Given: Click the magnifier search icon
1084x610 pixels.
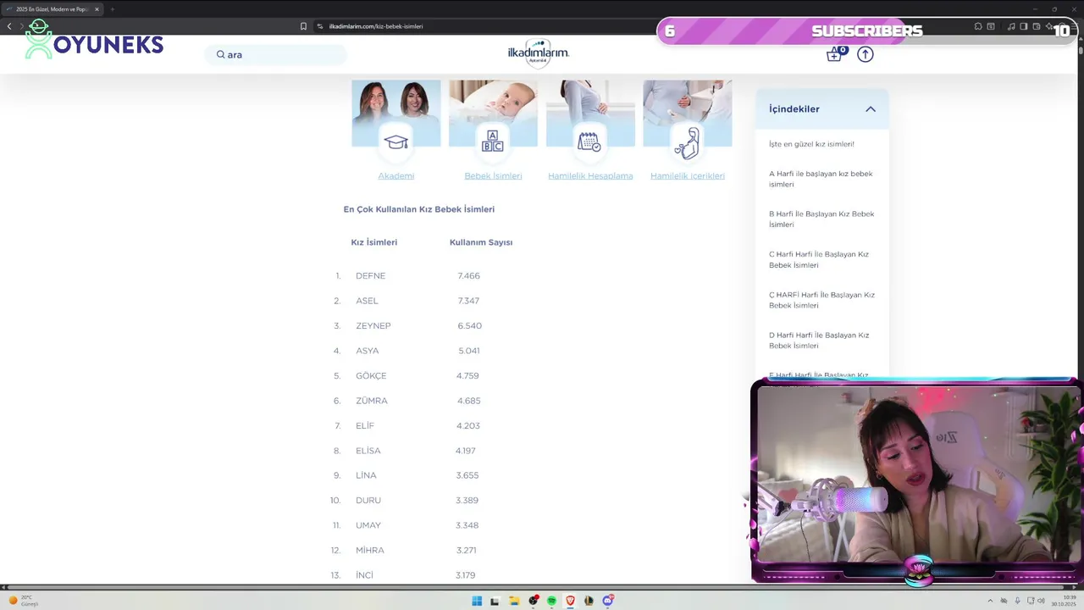Looking at the screenshot, I should pyautogui.click(x=220, y=54).
